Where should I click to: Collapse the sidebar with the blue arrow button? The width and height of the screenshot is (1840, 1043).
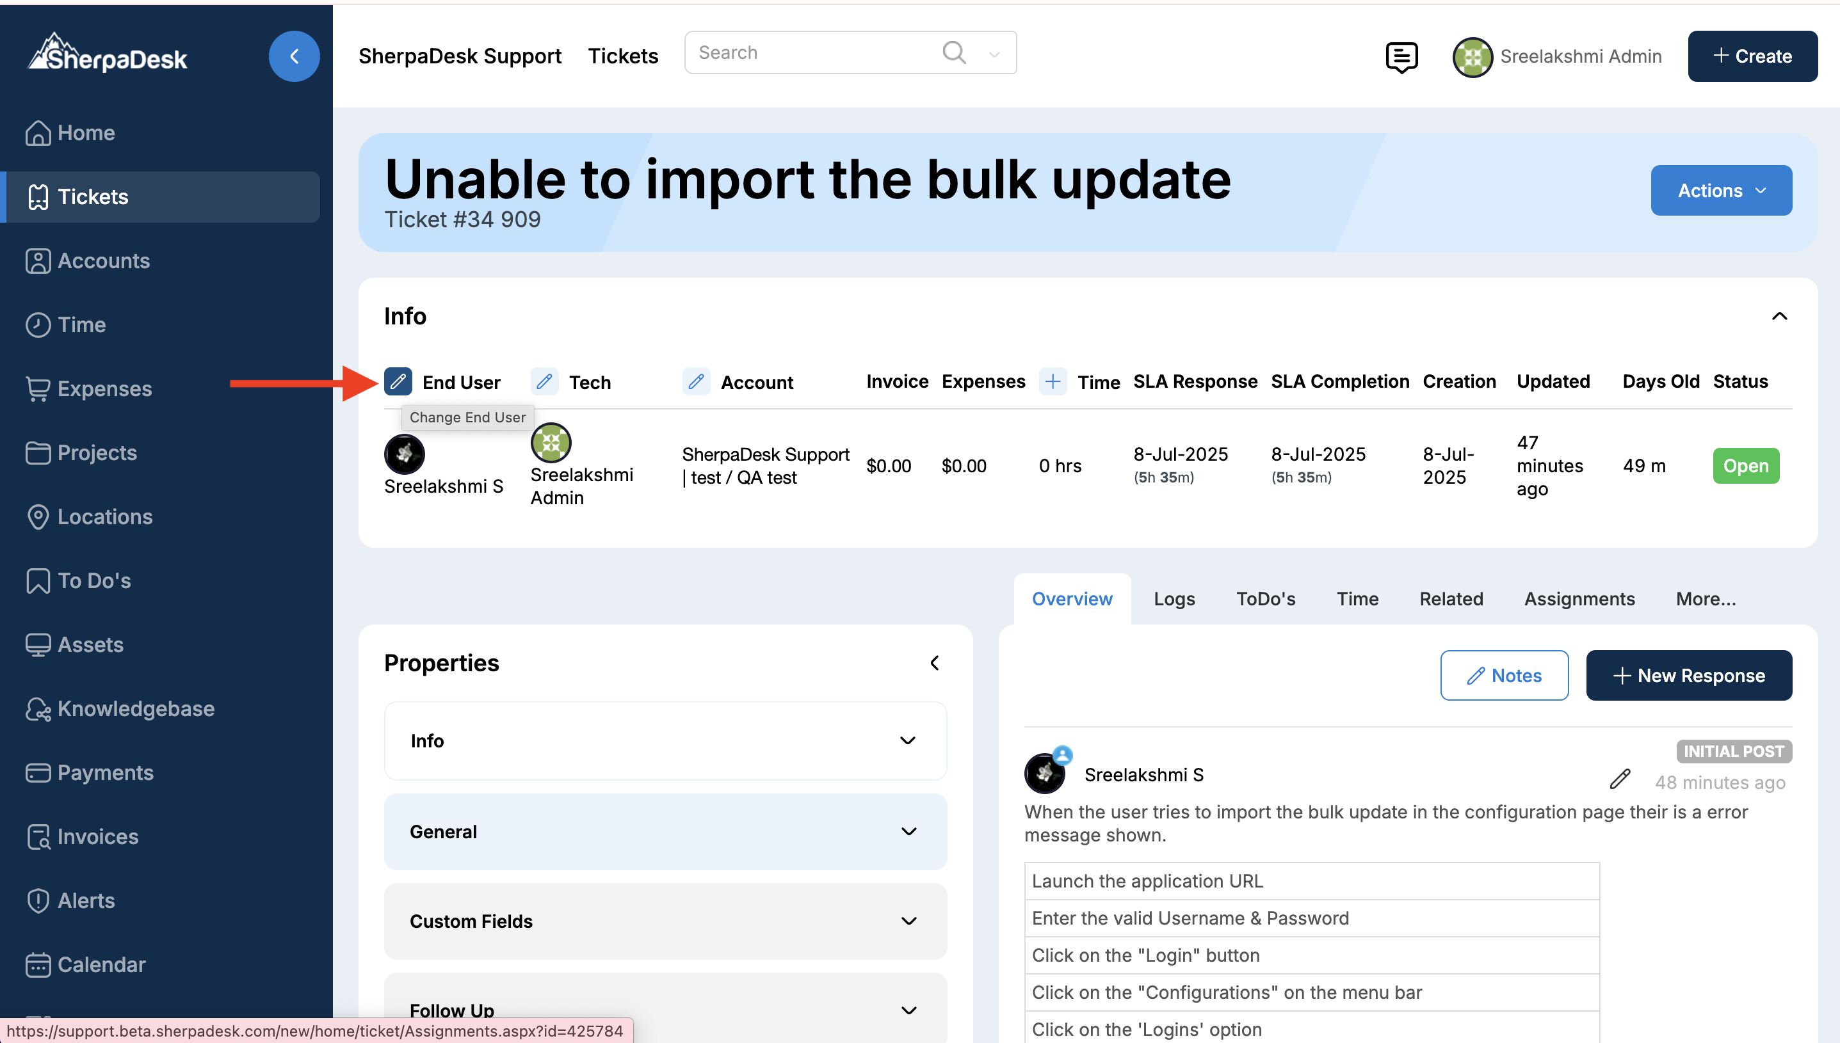click(294, 56)
